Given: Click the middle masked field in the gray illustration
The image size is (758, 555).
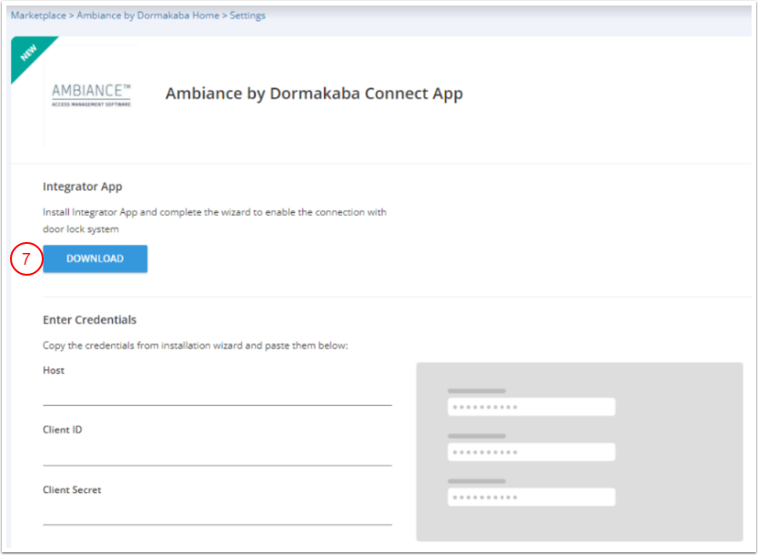Looking at the screenshot, I should point(531,452).
